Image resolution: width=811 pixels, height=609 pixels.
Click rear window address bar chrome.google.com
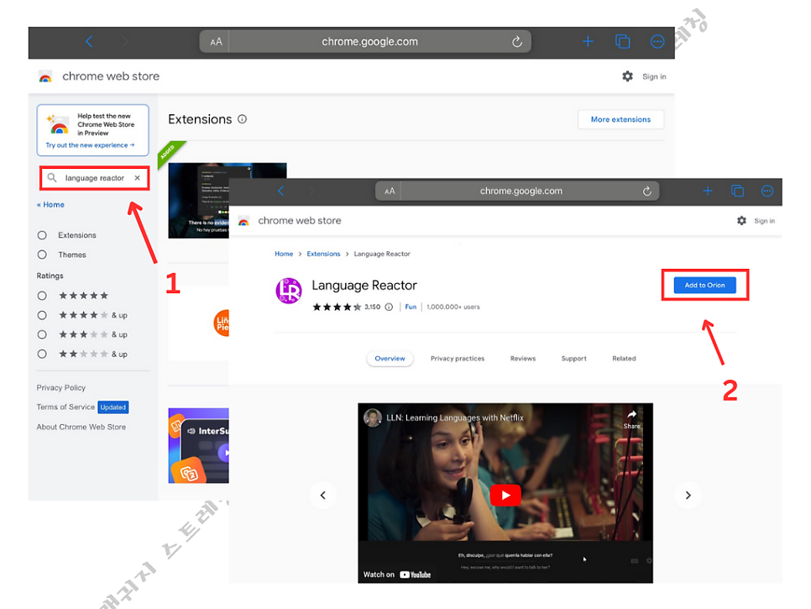pos(369,42)
